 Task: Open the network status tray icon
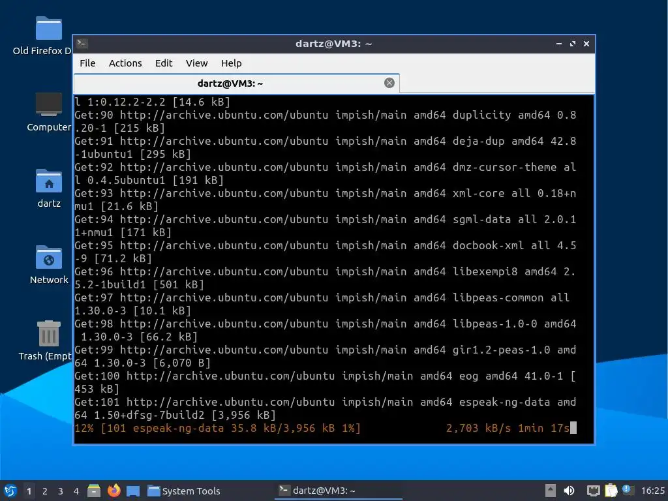[593, 491]
